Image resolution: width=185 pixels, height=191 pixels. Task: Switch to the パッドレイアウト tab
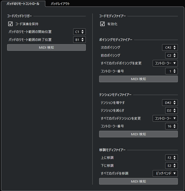[x=60, y=4]
